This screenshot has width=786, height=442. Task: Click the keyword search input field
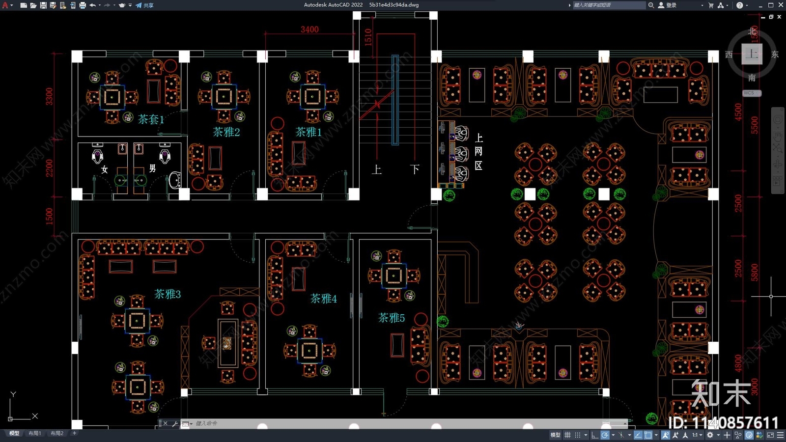[609, 5]
